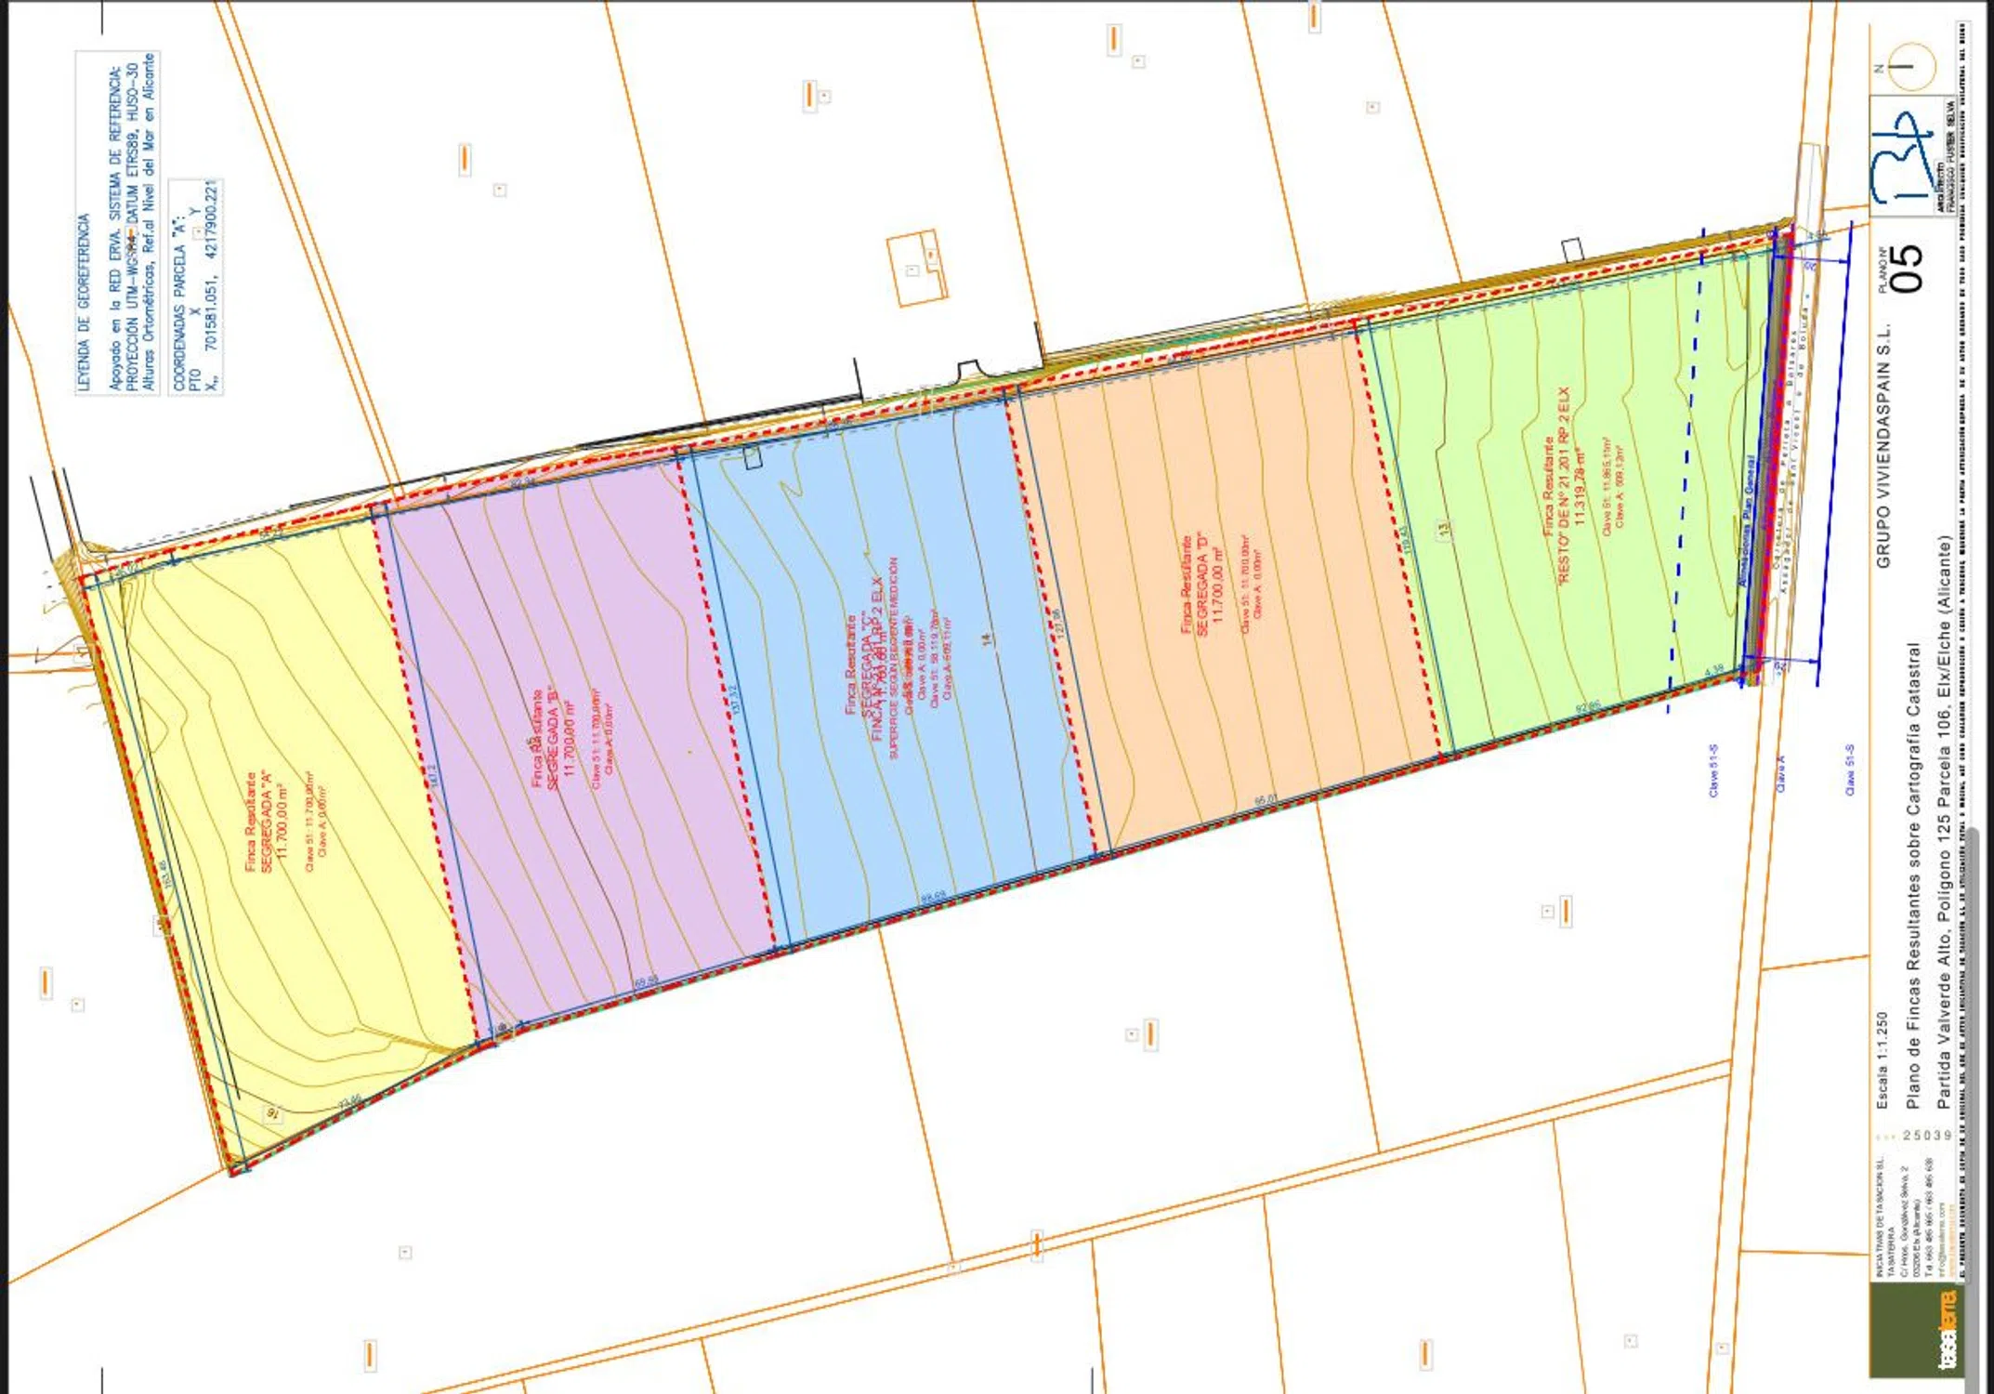Click the orange building outline above the parcels
Screen dimensions: 1994x1394
[x=917, y=268]
